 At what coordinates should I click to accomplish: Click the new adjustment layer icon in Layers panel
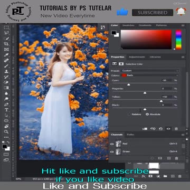(x=158, y=176)
